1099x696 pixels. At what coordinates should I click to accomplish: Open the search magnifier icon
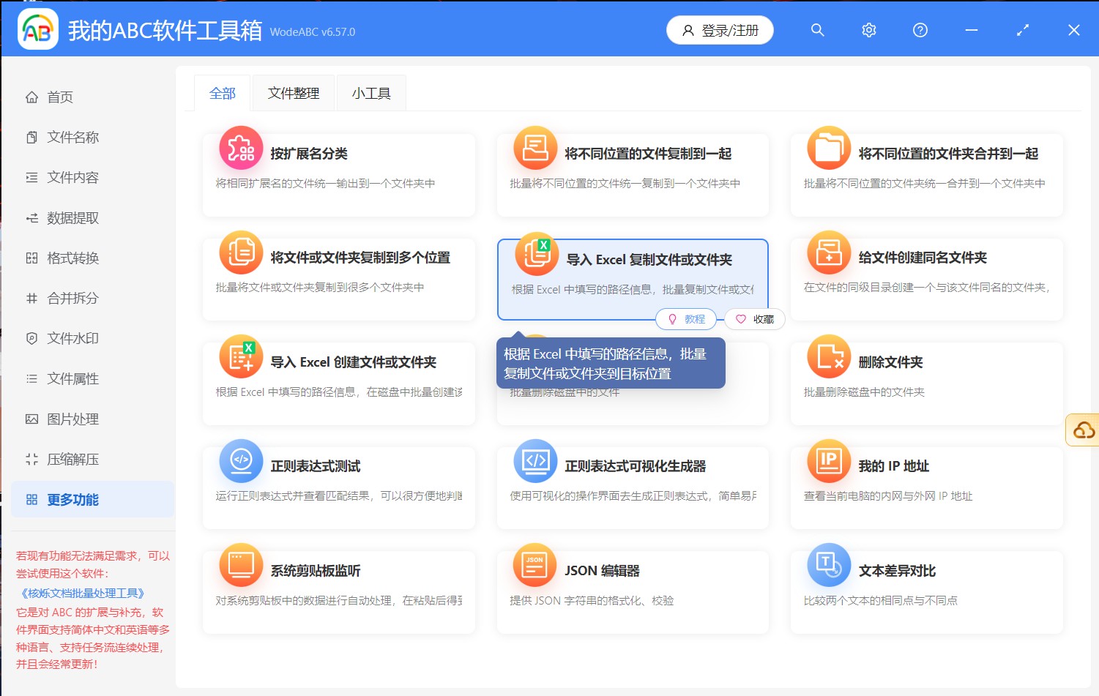(x=818, y=30)
